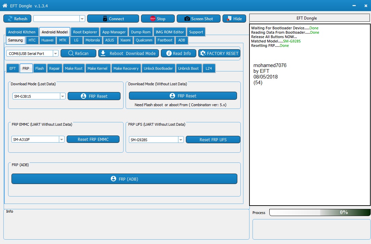Select the Android Model tab

[55, 32]
